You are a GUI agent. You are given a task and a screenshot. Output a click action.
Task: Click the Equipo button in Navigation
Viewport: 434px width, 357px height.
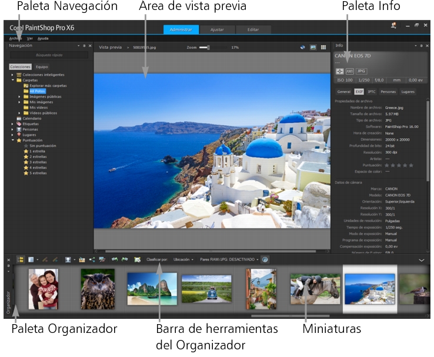(x=42, y=67)
